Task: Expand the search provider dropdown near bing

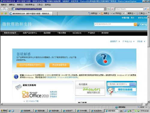Action: tap(138, 24)
